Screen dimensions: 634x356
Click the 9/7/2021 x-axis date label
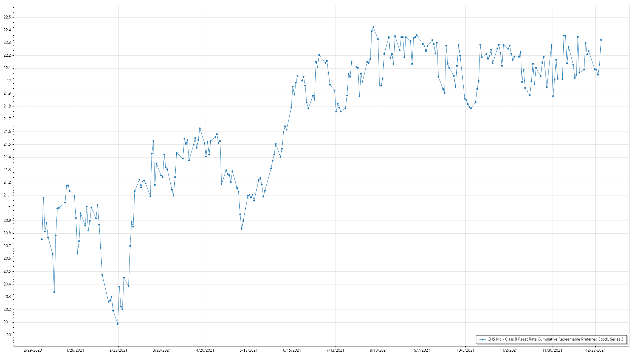coord(422,350)
